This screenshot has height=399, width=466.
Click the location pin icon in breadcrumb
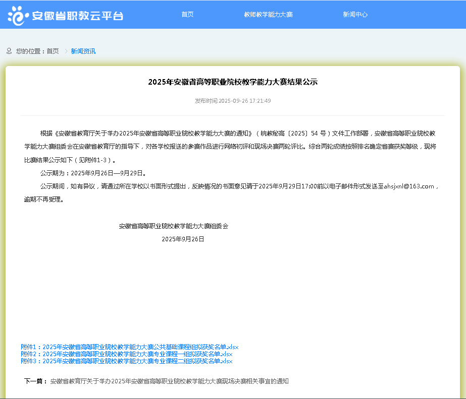pos(9,51)
